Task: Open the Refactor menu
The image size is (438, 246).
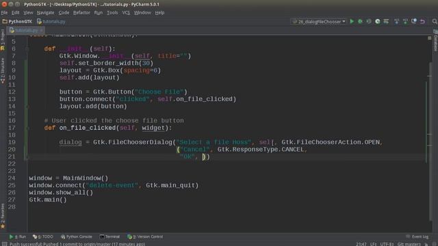Action: click(81, 12)
